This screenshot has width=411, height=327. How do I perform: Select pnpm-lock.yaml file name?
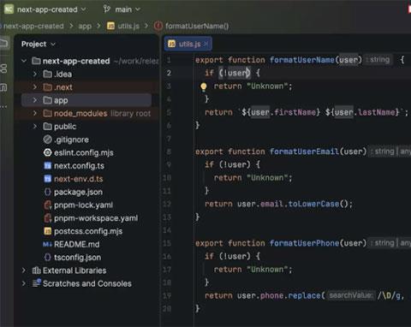pyautogui.click(x=83, y=205)
